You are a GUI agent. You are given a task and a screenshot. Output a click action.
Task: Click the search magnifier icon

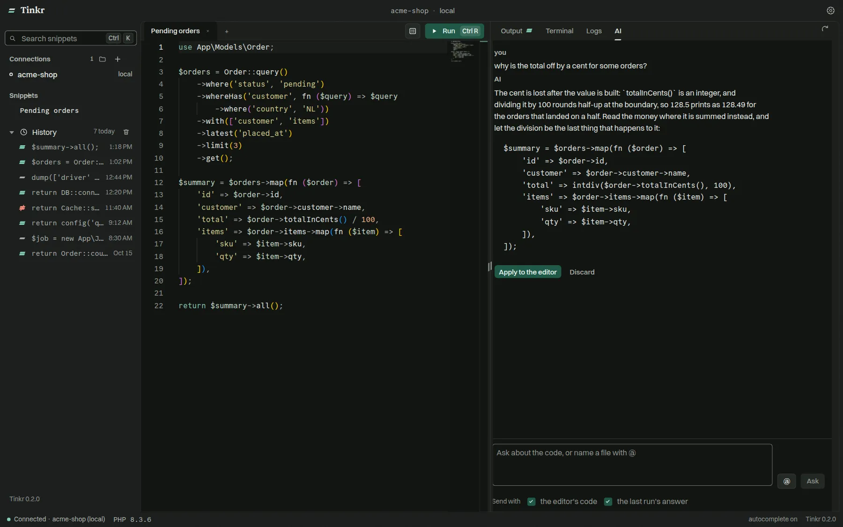tap(13, 38)
